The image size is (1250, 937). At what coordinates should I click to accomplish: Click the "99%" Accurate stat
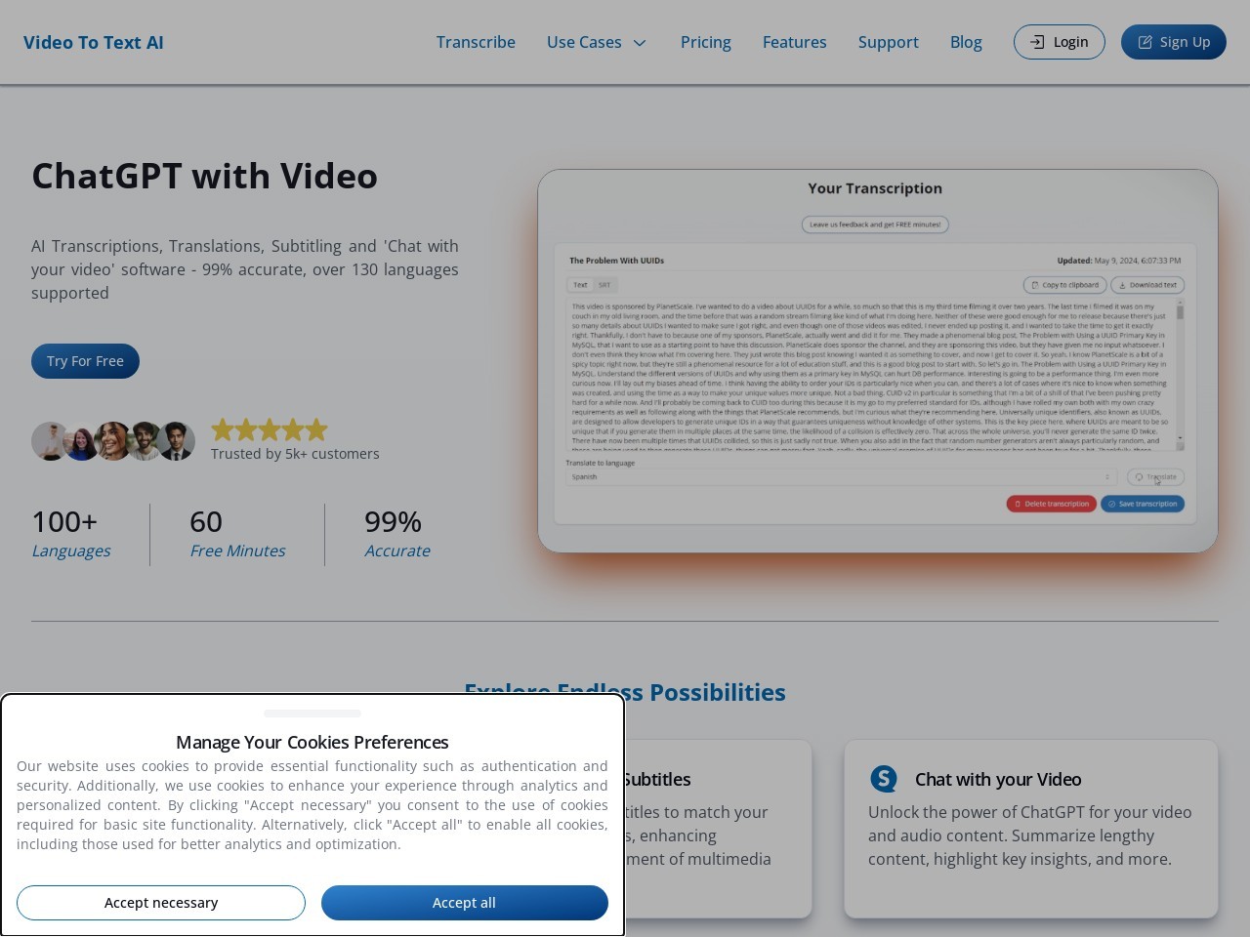click(x=397, y=534)
